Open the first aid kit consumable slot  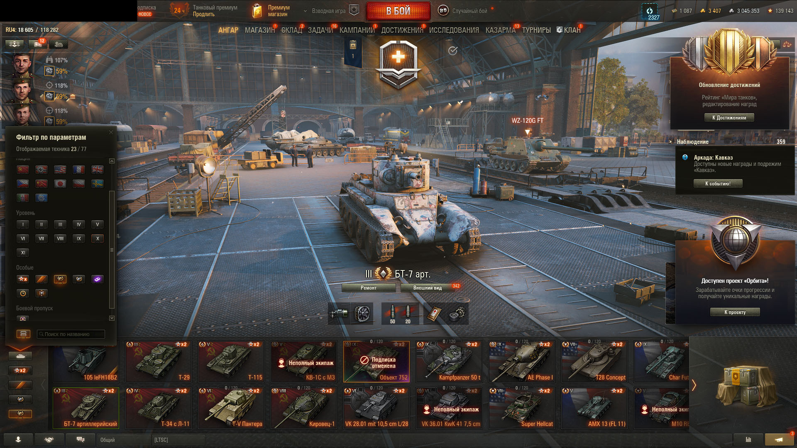pyautogui.click(x=433, y=313)
